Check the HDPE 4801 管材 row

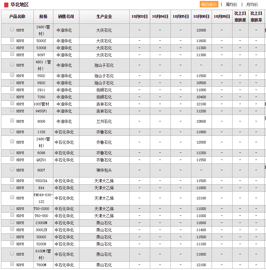click(x=12, y=64)
